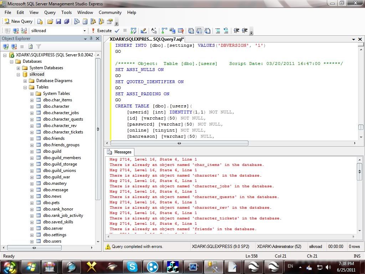This screenshot has height=274, width=365.
Task: Display the estimated execution plan icon
Action: 133,31
